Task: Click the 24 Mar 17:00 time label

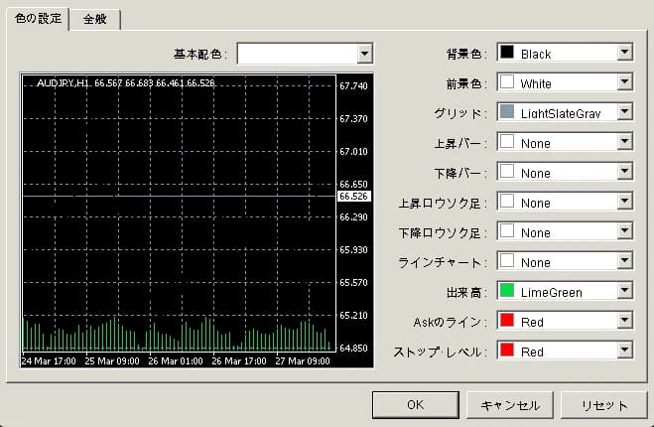Action: tap(49, 361)
